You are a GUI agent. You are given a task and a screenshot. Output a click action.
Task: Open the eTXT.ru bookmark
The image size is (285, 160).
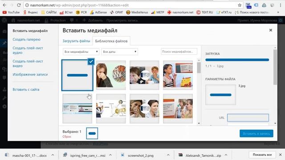(224, 12)
